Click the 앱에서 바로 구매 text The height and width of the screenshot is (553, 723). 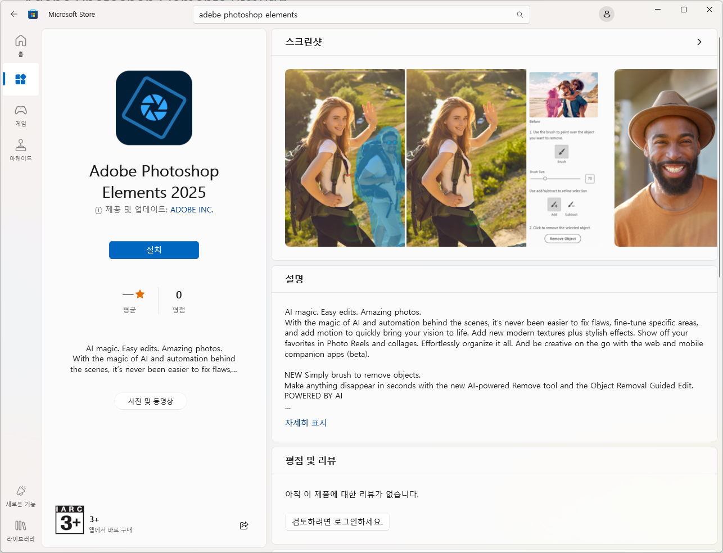point(111,530)
